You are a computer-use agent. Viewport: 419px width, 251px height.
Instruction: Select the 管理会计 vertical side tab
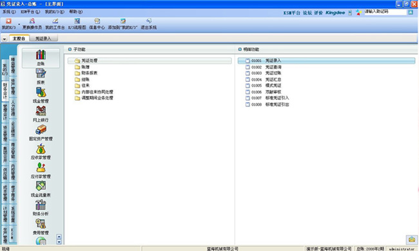pyautogui.click(x=5, y=112)
